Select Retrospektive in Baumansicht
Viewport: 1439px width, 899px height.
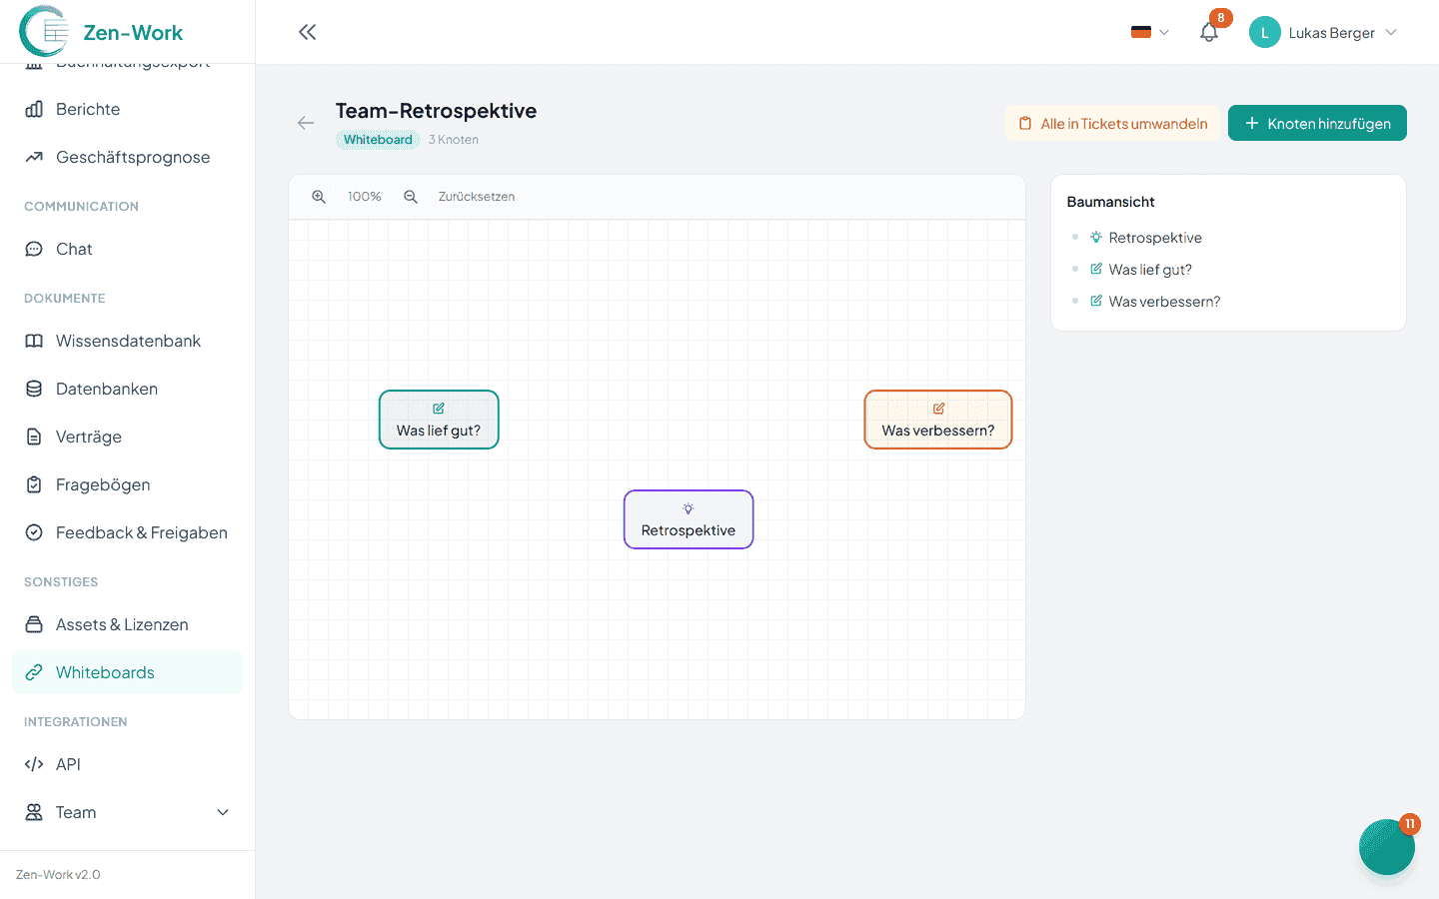(x=1155, y=238)
